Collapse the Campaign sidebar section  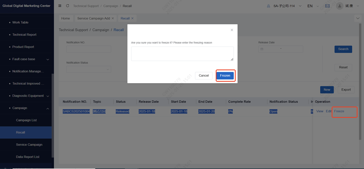(x=48, y=108)
